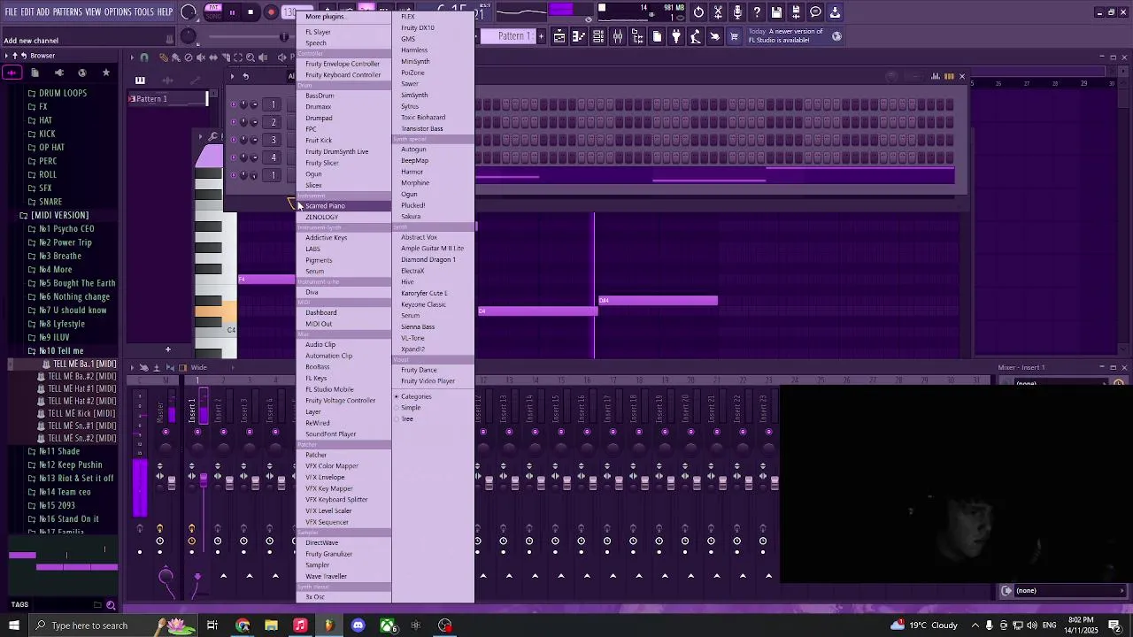This screenshot has height=637, width=1133.
Task: Choose Scarred Piano from plugin list
Action: [x=344, y=205]
